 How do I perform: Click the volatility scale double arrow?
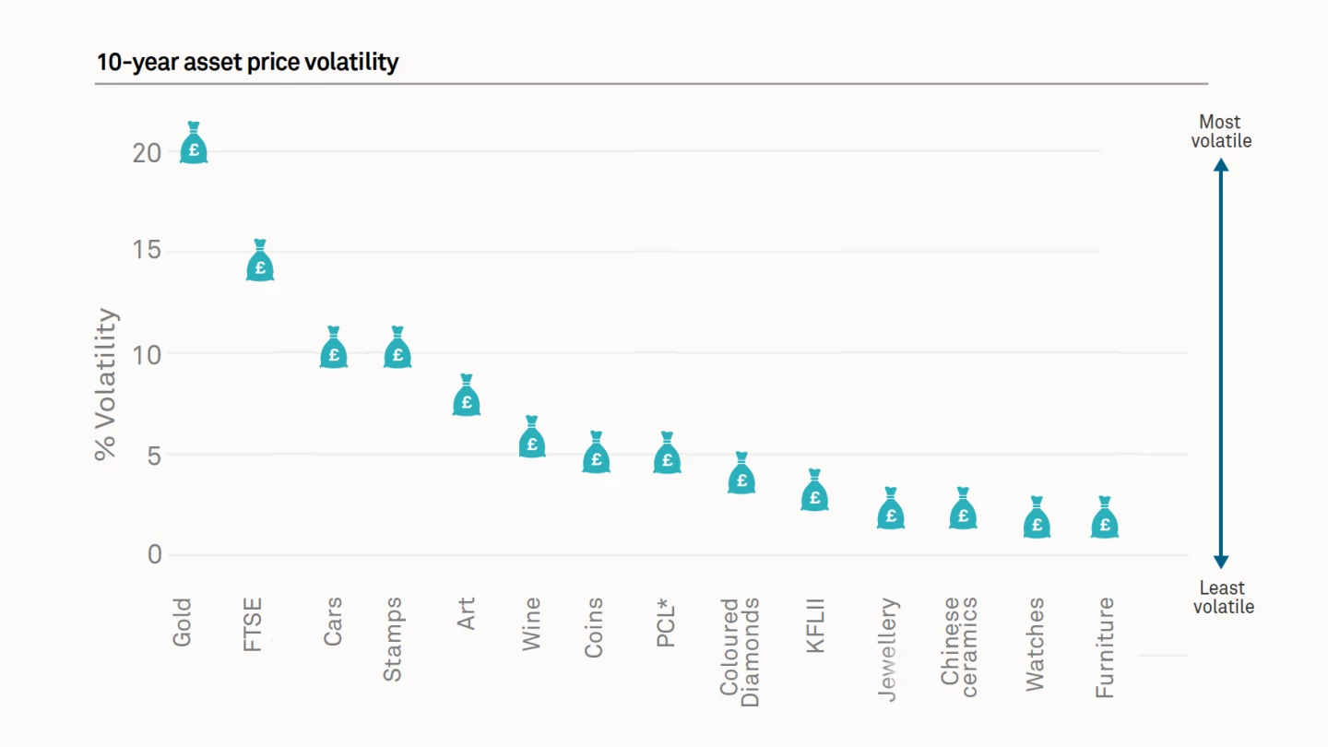click(x=1221, y=363)
